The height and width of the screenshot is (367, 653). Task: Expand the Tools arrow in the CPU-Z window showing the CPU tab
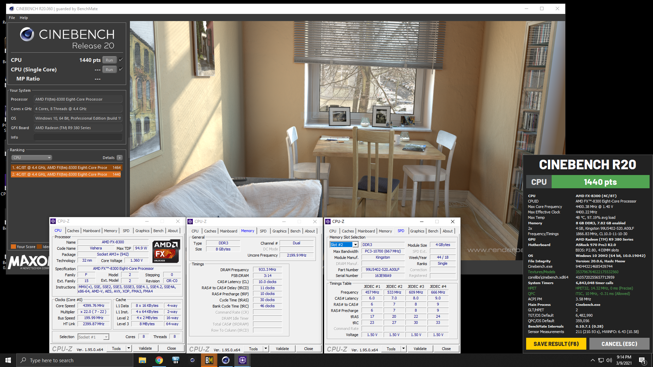point(129,348)
